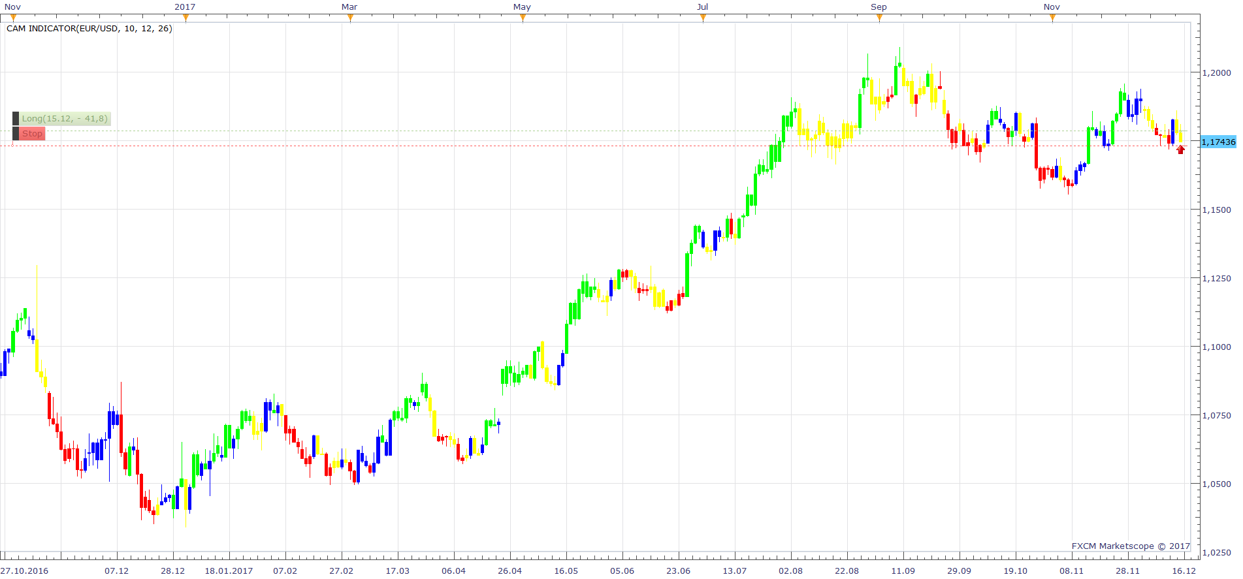The width and height of the screenshot is (1243, 579).
Task: Click the May month label on the top axis
Action: tap(522, 7)
